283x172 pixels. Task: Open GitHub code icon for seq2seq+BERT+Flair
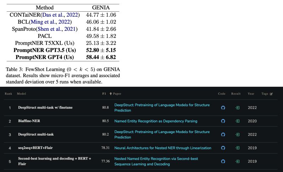pyautogui.click(x=223, y=148)
